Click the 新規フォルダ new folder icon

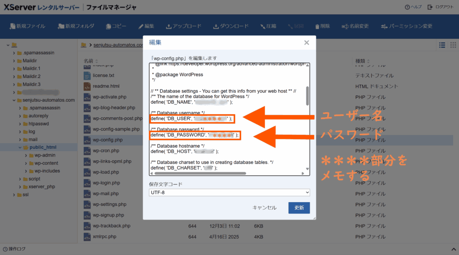(x=61, y=26)
